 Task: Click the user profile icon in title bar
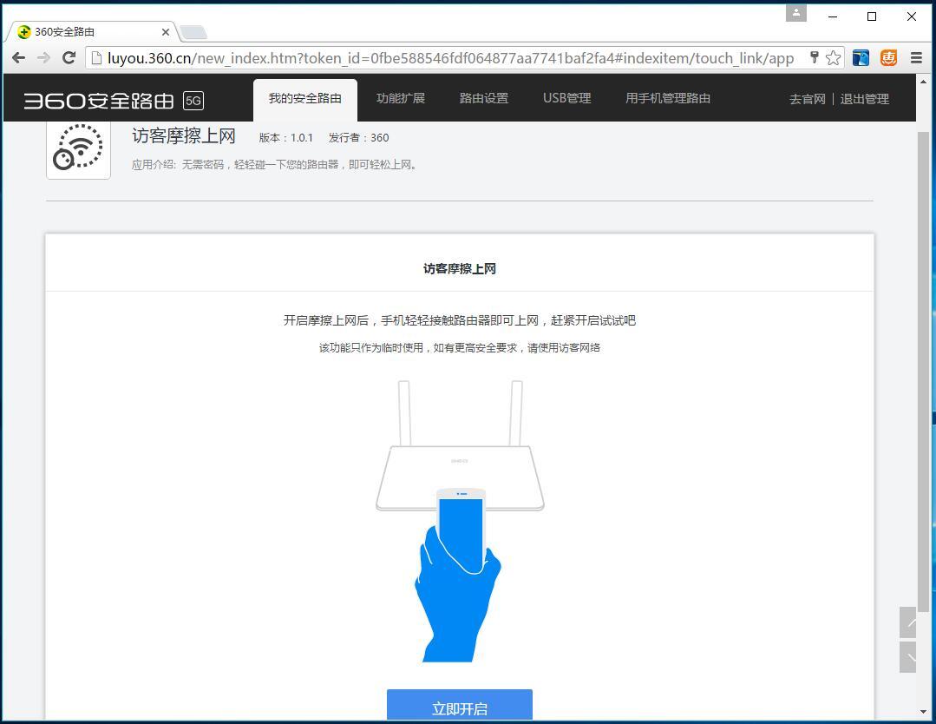pos(795,13)
